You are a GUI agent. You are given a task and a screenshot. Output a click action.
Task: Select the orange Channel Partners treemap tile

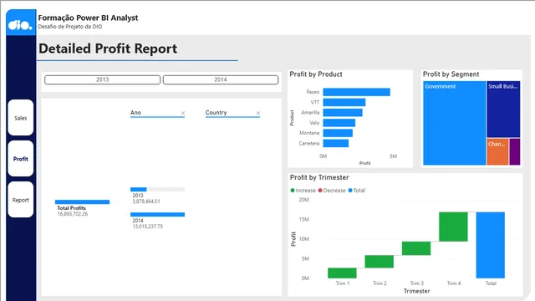pyautogui.click(x=497, y=152)
